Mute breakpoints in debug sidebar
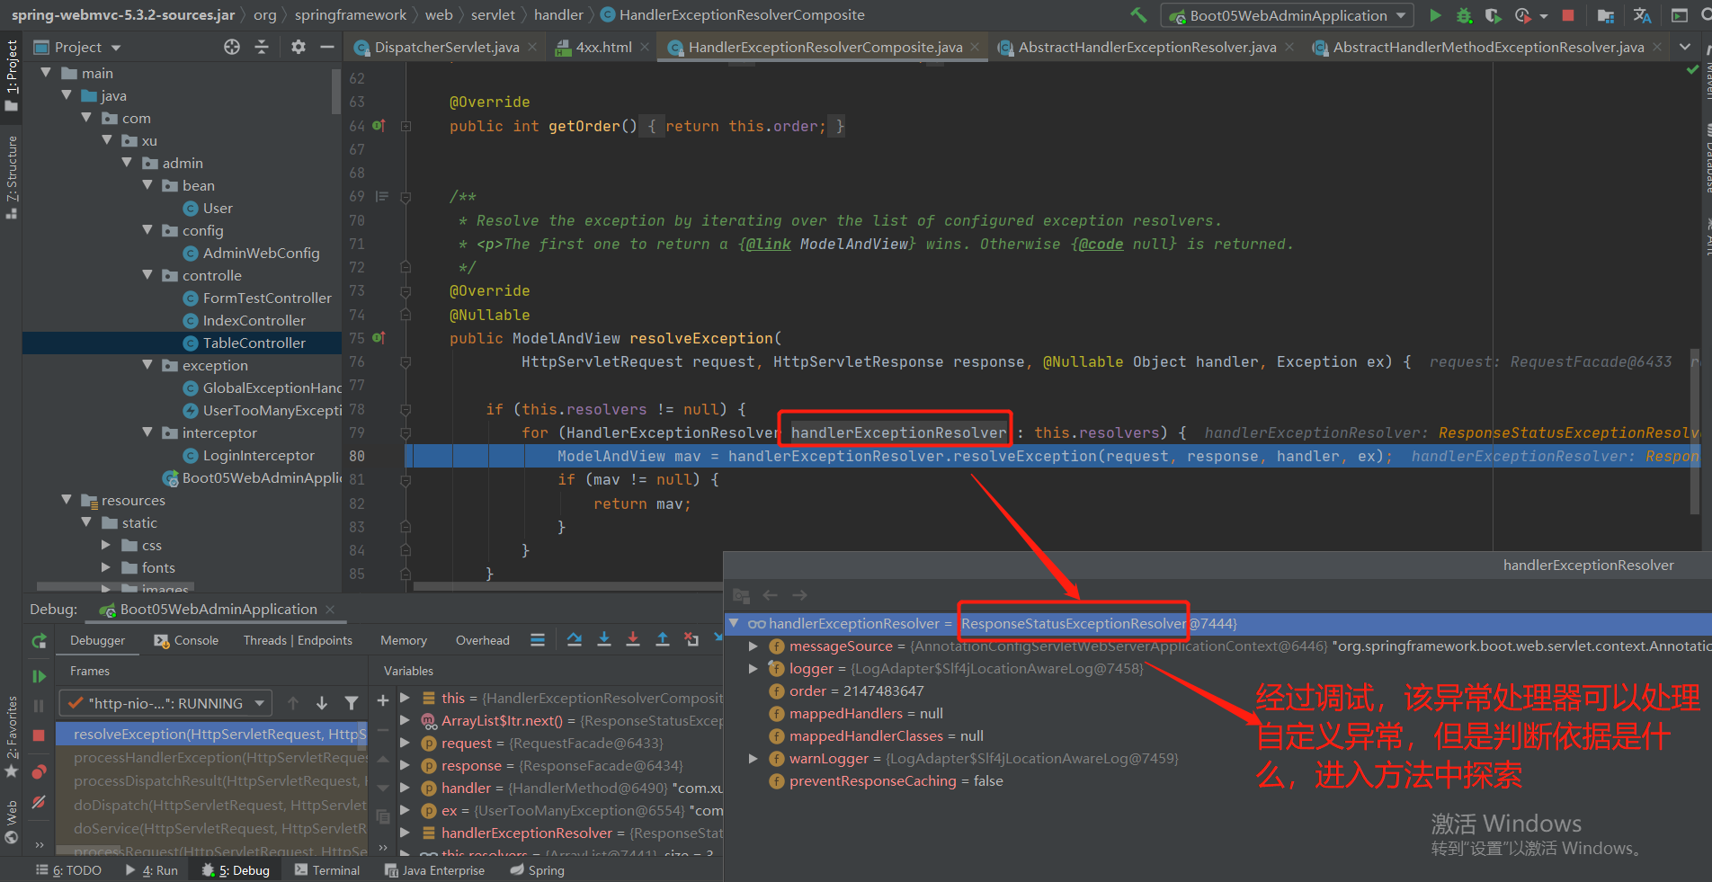This screenshot has height=882, width=1712. 39,802
